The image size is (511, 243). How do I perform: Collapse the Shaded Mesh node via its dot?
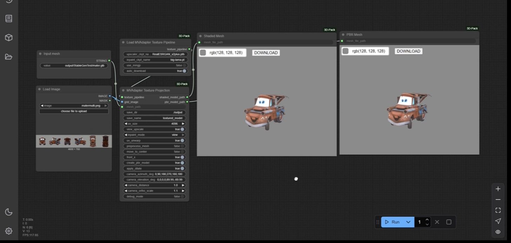(200, 36)
